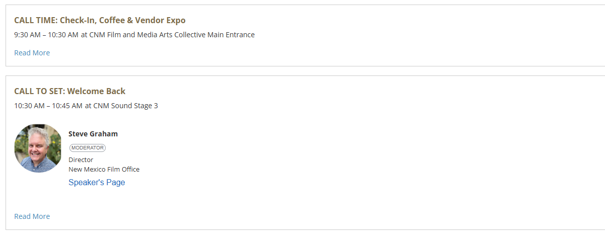
Task: Visit Steve Graham's Speaker's Page link
Action: (97, 182)
